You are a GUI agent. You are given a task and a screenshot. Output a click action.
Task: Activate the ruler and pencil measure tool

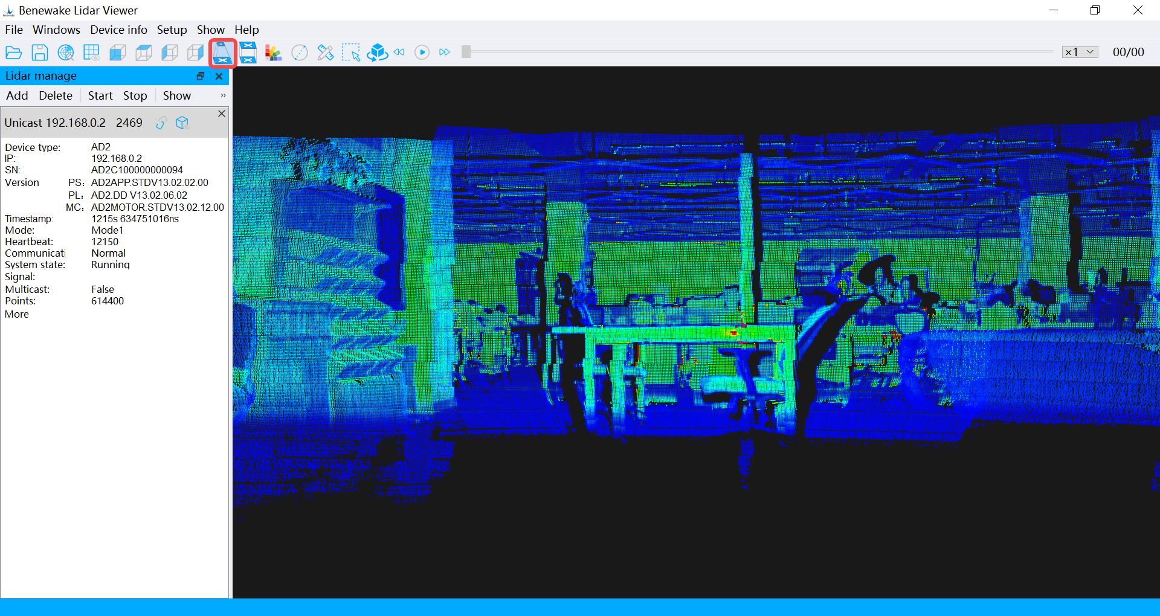tap(326, 53)
